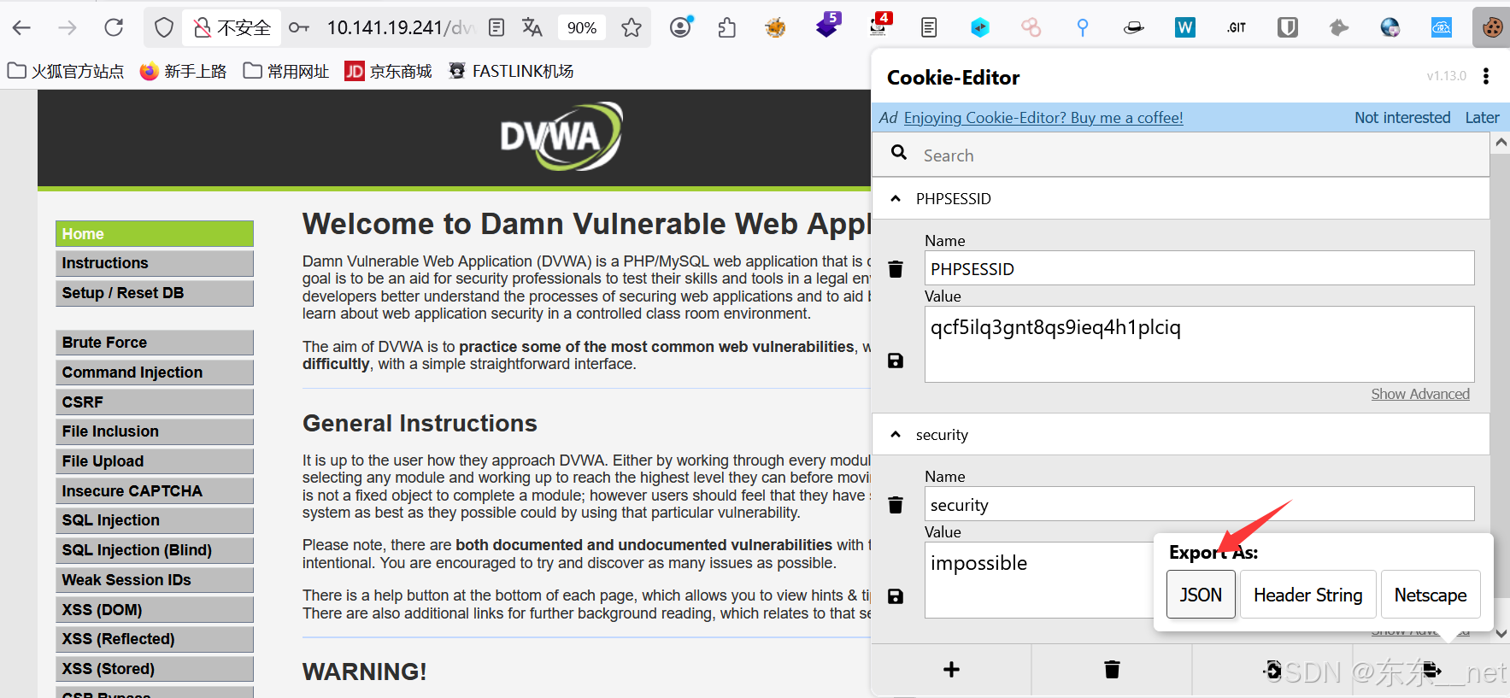1510x698 pixels.
Task: Open the CSRF module
Action: tap(155, 402)
